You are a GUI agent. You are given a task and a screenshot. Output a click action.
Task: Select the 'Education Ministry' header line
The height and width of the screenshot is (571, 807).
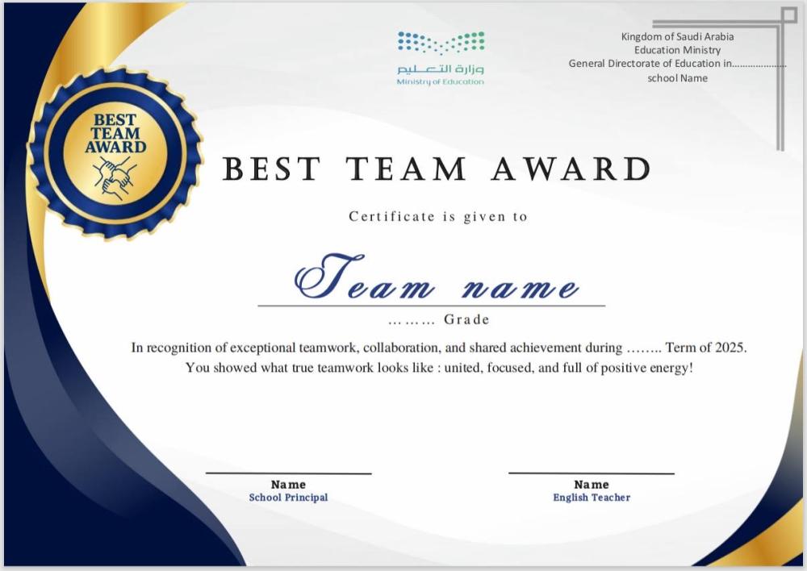tap(677, 50)
